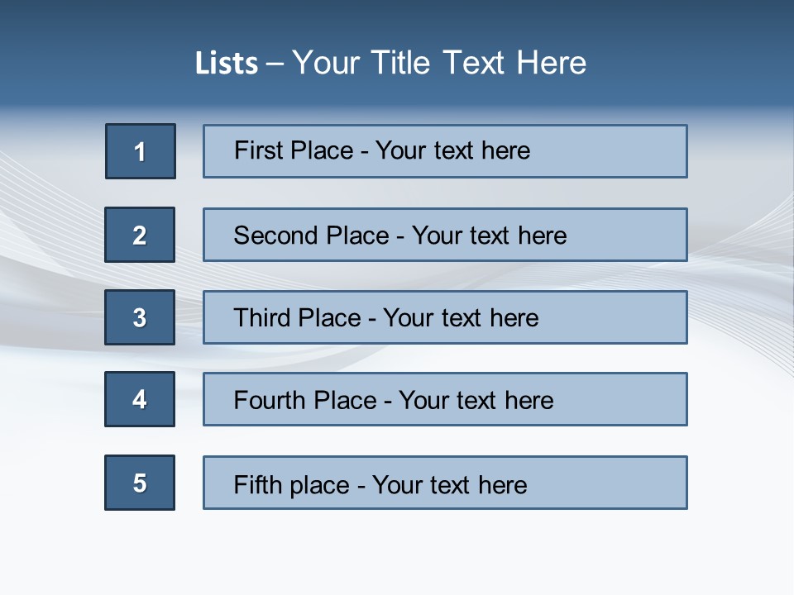The image size is (794, 595).
Task: Click 'Your Title Text Here' in heading
Action: pyautogui.click(x=439, y=63)
